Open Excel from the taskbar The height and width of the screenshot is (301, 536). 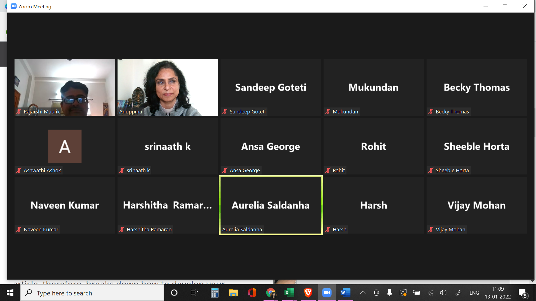289,293
